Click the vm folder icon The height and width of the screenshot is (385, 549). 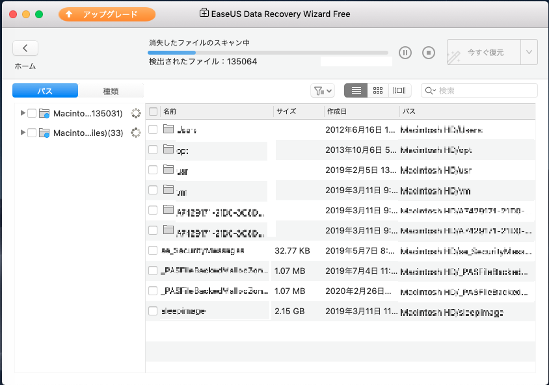[168, 190]
